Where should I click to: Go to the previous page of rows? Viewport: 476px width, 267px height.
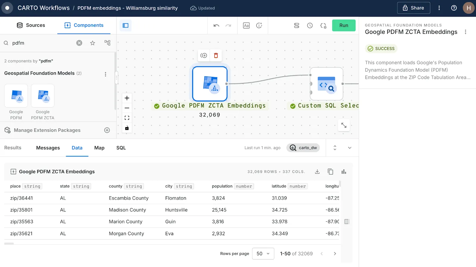tap(322, 254)
